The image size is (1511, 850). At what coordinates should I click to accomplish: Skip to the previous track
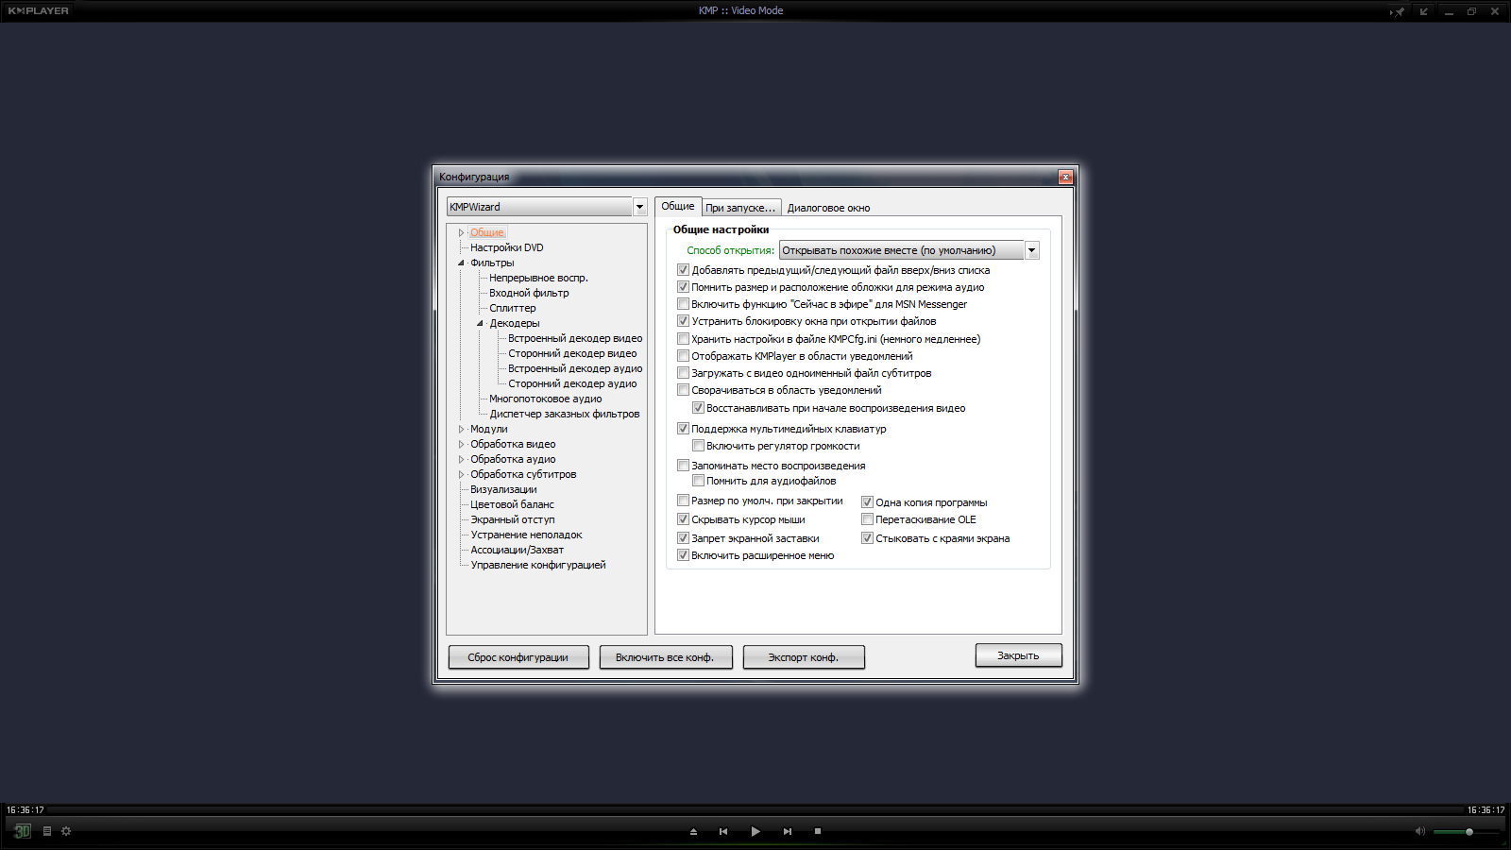[723, 831]
